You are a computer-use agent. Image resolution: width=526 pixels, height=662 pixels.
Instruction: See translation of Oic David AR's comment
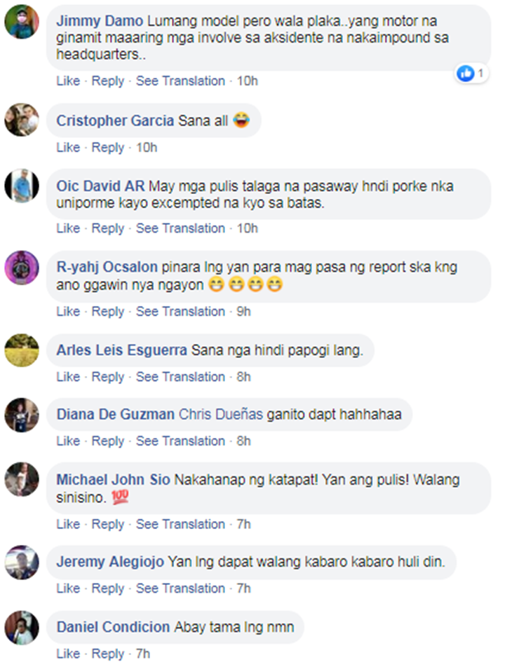click(180, 228)
